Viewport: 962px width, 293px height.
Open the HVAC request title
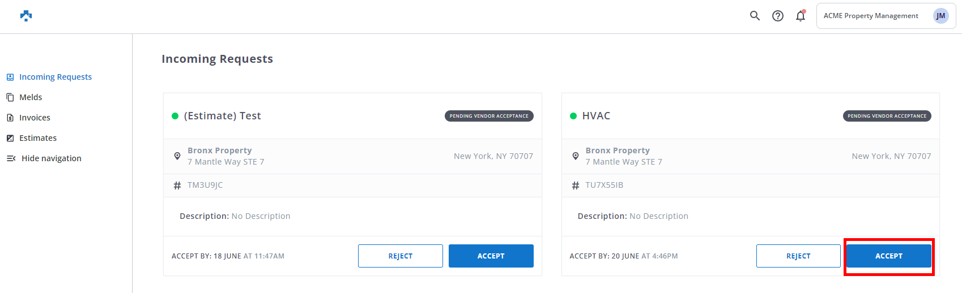[x=596, y=116]
